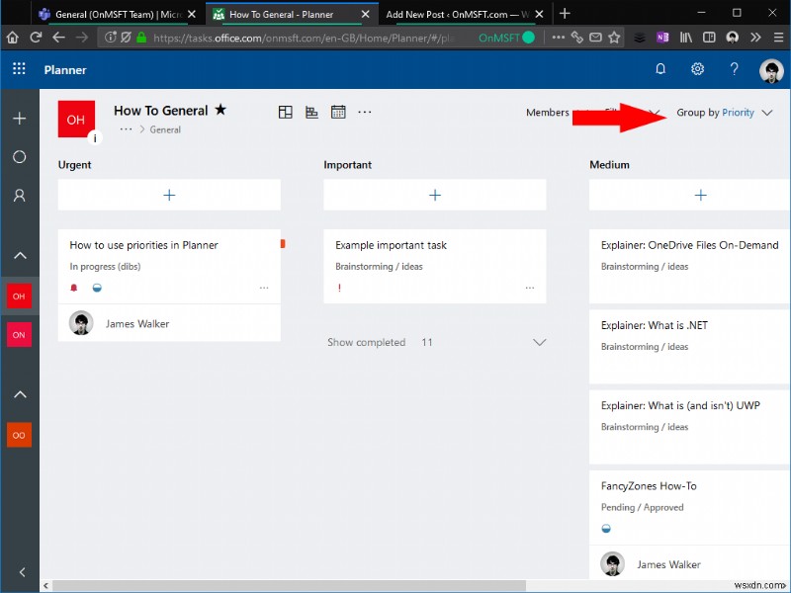Select the OH plan tile in sidebar

[19, 296]
